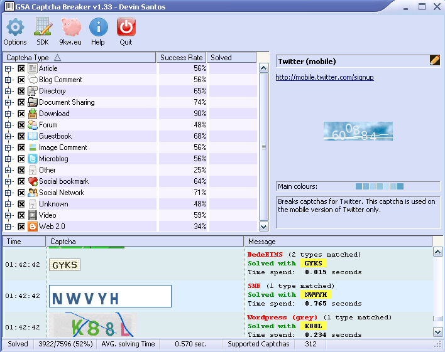Image resolution: width=445 pixels, height=352 pixels.
Task: Click the NWVYH captcha image in log
Action: [x=110, y=296]
